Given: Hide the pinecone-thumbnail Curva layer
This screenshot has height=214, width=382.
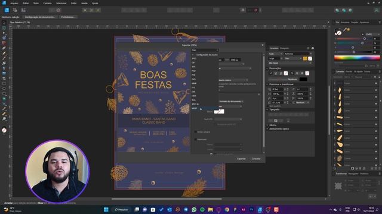Looking at the screenshot, I should tap(376, 159).
